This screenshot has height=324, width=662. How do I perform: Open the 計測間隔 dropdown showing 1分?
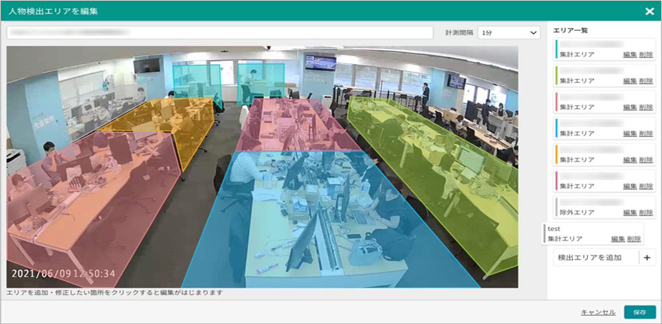[x=509, y=32]
